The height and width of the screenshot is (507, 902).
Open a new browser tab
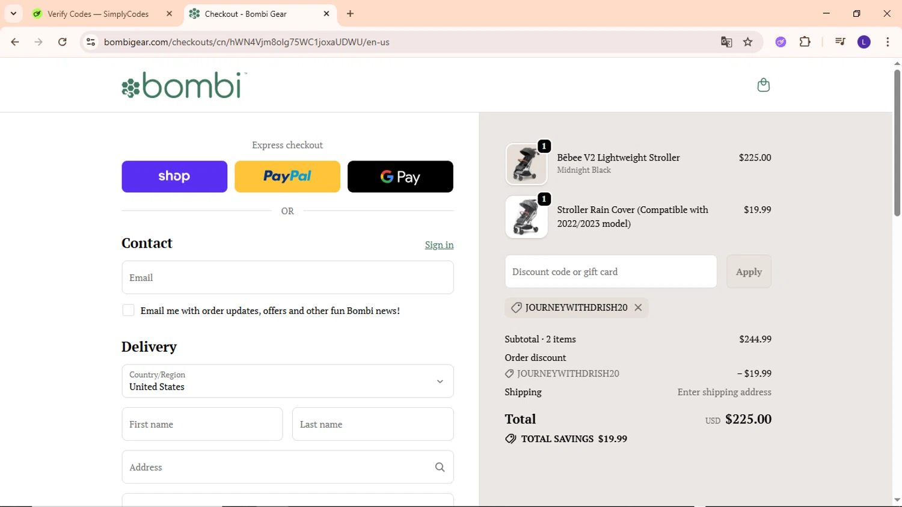[351, 14]
